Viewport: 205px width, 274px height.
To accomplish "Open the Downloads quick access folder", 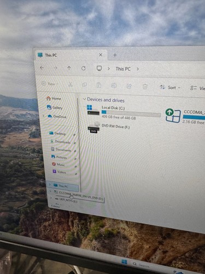I will click(60, 141).
